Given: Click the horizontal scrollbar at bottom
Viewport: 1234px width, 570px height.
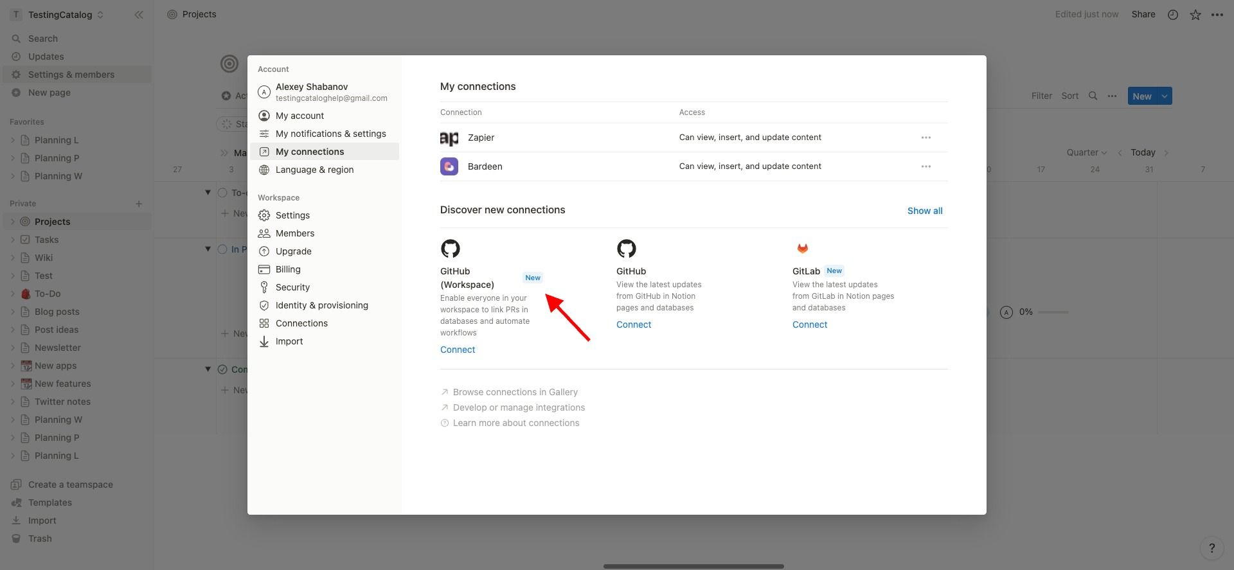Looking at the screenshot, I should click(693, 566).
